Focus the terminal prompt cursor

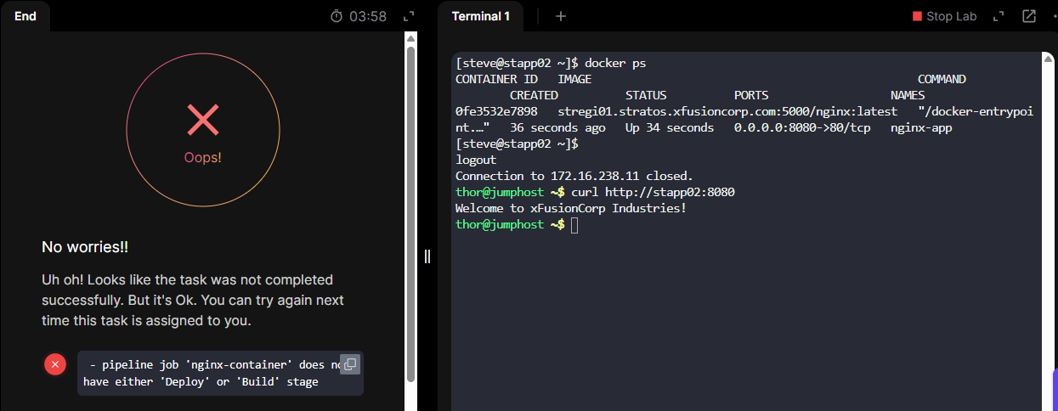tap(575, 224)
